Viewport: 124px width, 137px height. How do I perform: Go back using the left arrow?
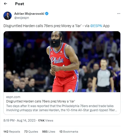[5, 4]
